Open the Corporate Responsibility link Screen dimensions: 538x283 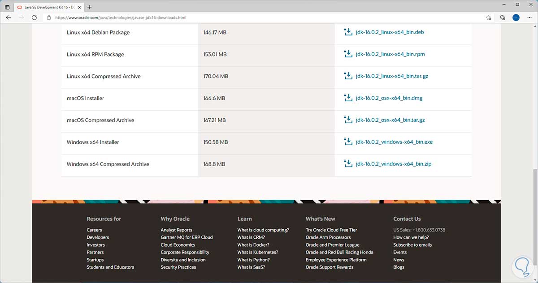click(x=185, y=252)
